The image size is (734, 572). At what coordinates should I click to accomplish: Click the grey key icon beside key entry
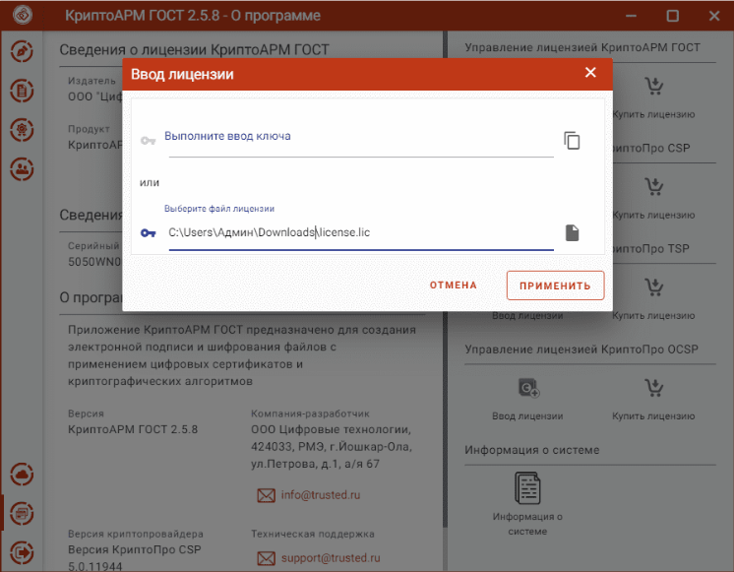coord(148,141)
